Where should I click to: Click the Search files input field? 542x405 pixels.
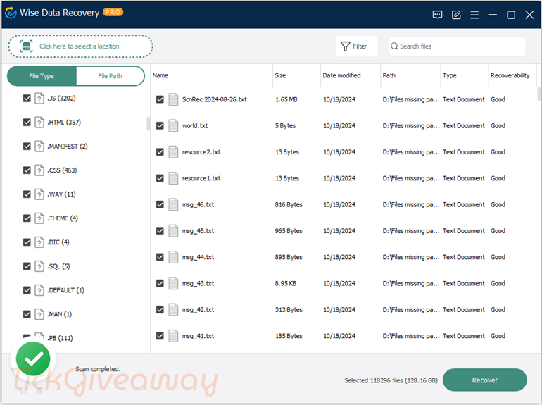[x=457, y=46]
